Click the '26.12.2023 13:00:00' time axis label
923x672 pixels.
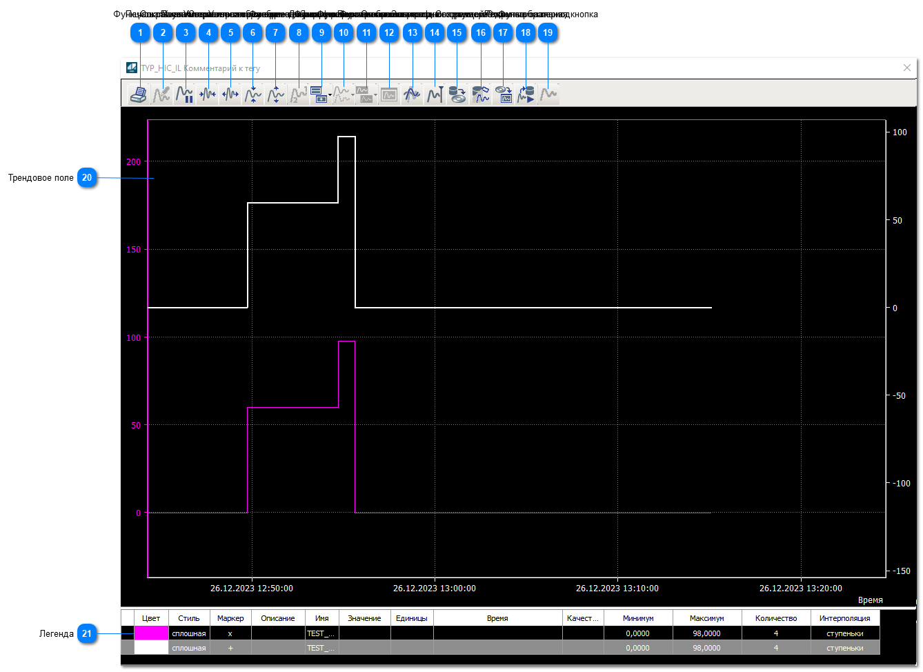point(435,589)
